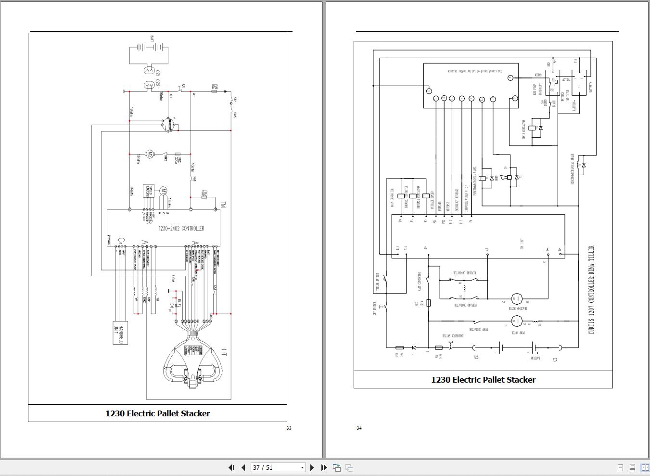Click the CURTIS 1207 CONTROLLER; REMA TILLER text
Image resolution: width=650 pixels, height=476 pixels.
click(591, 290)
